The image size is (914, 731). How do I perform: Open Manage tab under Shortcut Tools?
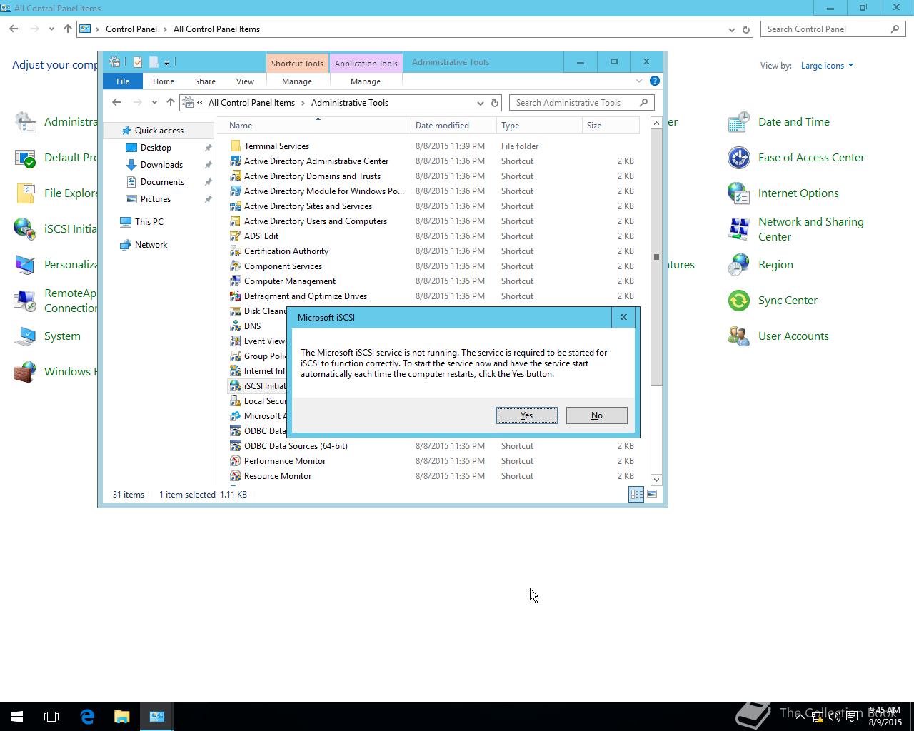[297, 81]
